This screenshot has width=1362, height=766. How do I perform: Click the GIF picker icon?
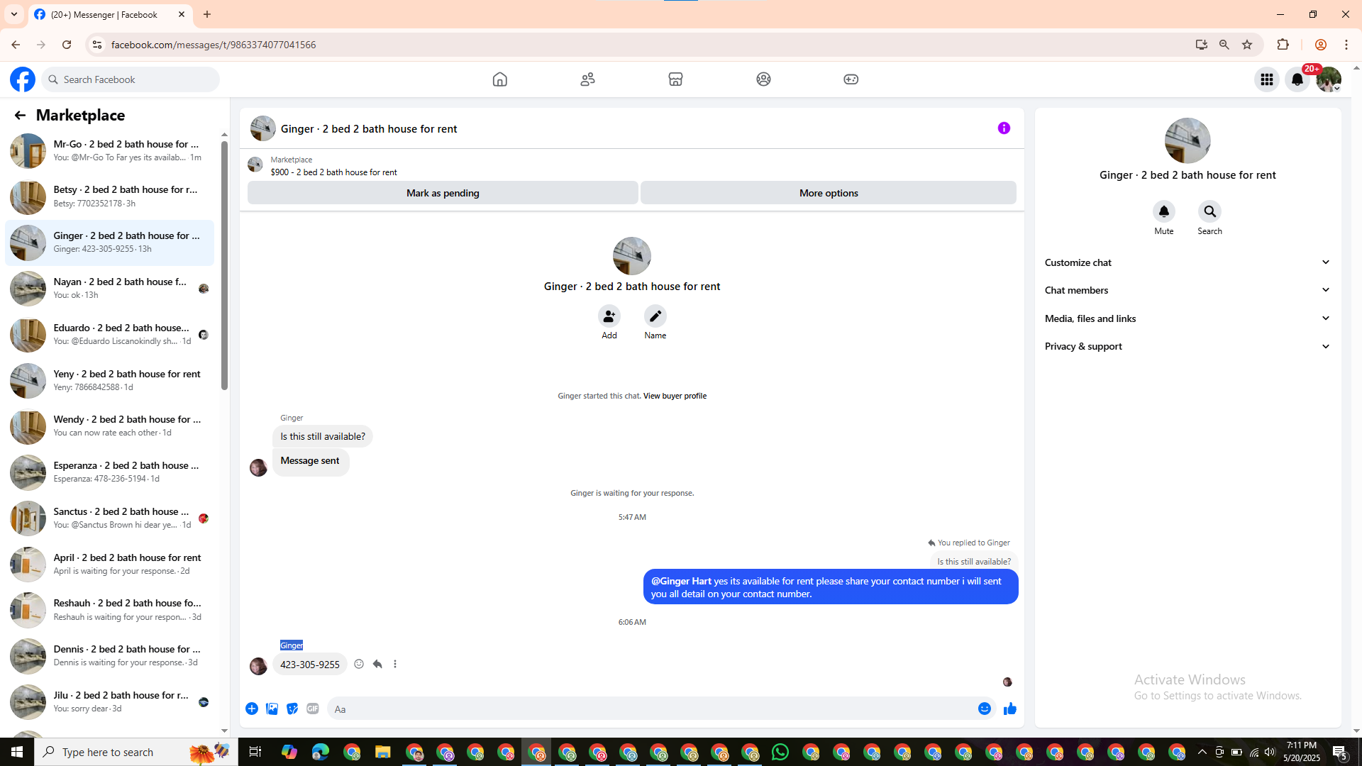[x=312, y=709]
